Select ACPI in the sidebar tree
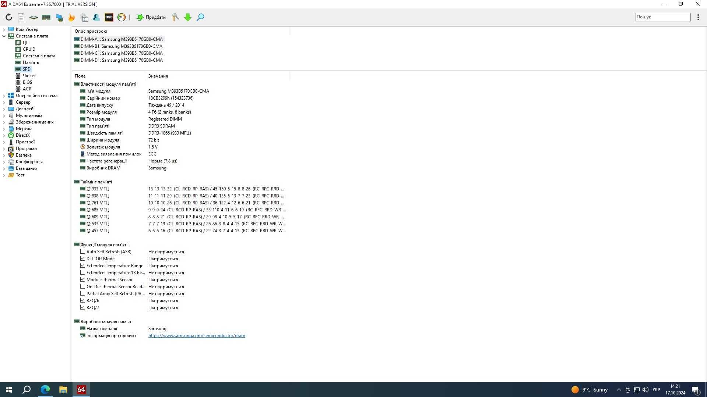Screen dimensions: 707x397 click(x=27, y=89)
